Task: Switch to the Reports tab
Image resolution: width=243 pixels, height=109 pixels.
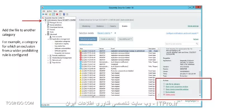Action: 113,26
